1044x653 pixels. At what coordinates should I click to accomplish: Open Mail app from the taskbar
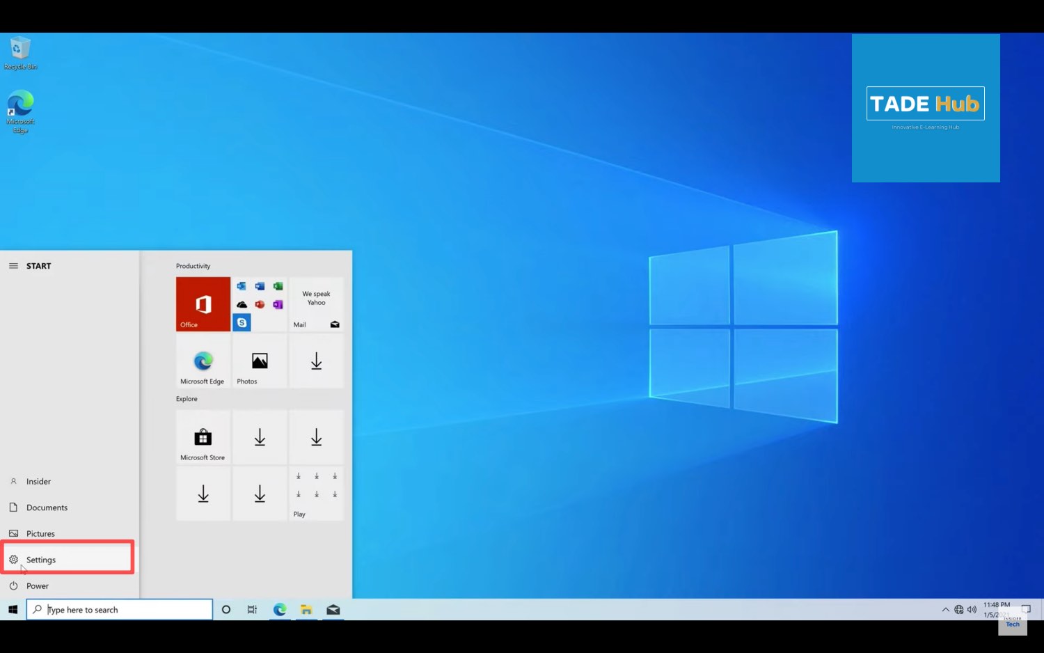(x=333, y=610)
